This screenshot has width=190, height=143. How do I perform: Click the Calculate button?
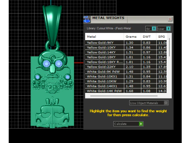click(x=128, y=124)
